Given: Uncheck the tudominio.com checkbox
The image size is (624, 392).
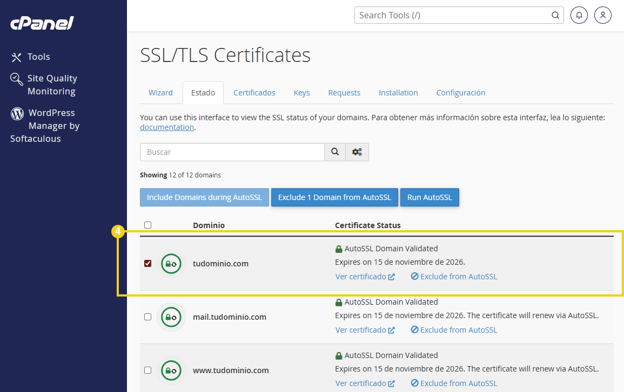Looking at the screenshot, I should coord(147,263).
